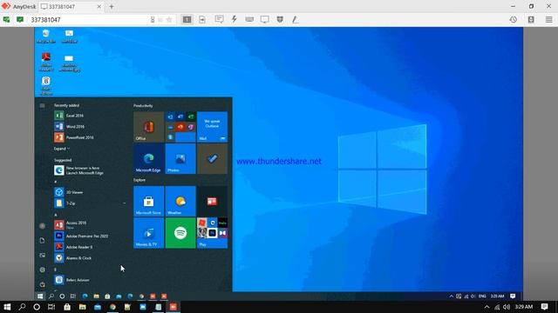The height and width of the screenshot is (313, 558).
Task: Click the AnyDesk logo tab
Action: [x=19, y=6]
